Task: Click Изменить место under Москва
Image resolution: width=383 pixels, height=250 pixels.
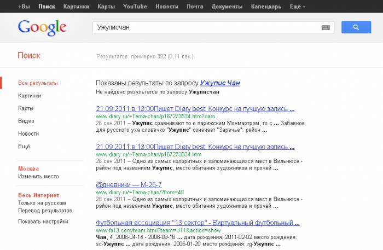Action: [x=38, y=176]
